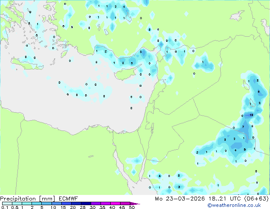The width and height of the screenshot is (270, 209).
Task: Click the 0.1–0.5 mm legend color swatch
Action: click(7, 203)
